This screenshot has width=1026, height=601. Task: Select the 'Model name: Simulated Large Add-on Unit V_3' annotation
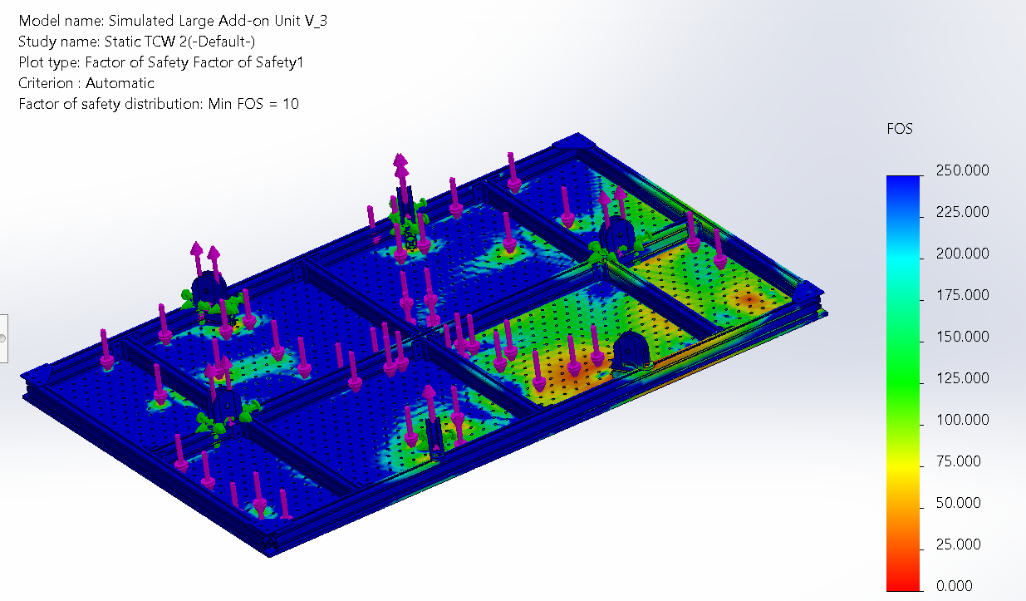tap(173, 21)
